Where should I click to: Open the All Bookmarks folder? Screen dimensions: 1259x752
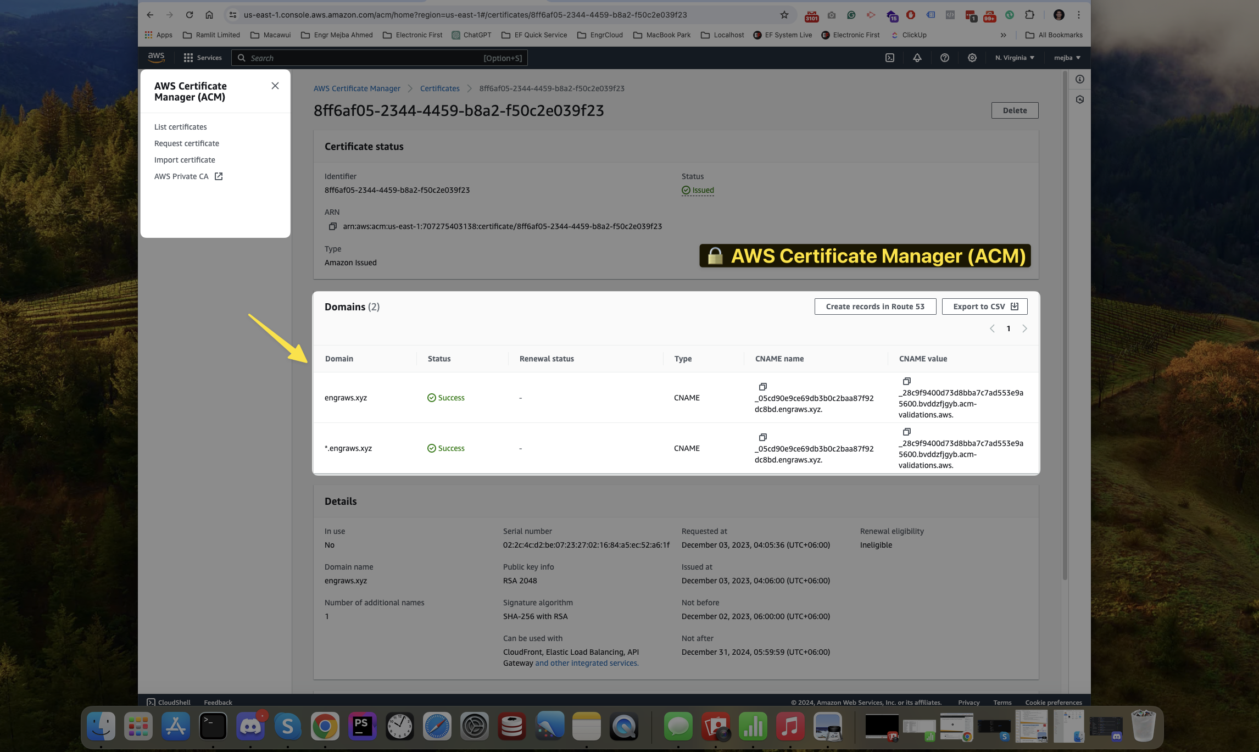pos(1054,35)
